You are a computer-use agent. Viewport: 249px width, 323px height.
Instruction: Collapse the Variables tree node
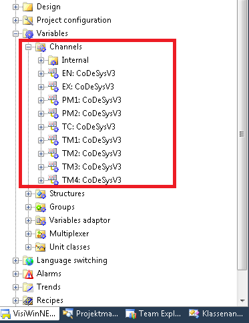[15, 34]
